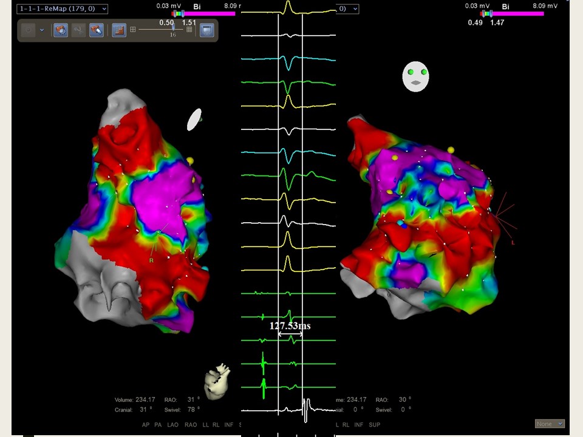The image size is (583, 437).
Task: Select the AP view on left map
Action: click(x=146, y=424)
